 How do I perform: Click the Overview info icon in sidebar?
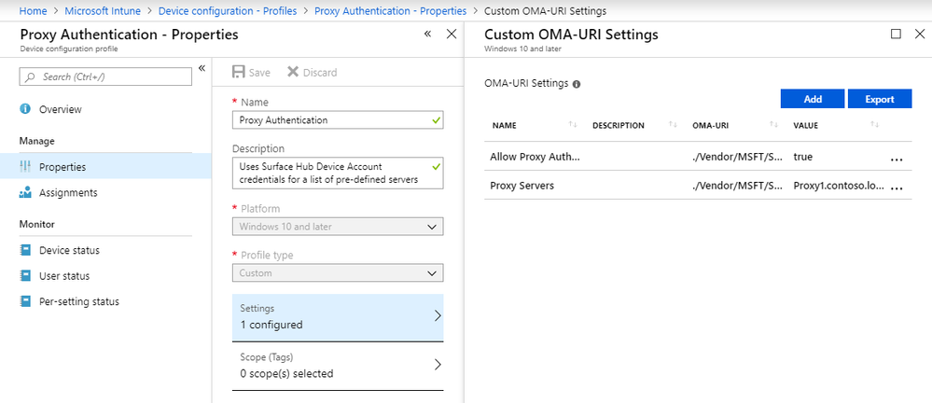25,109
